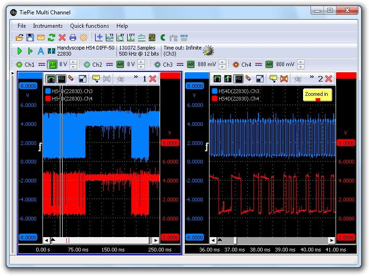
Task: Toggle the Ch3 channel on/off
Action: [157, 64]
